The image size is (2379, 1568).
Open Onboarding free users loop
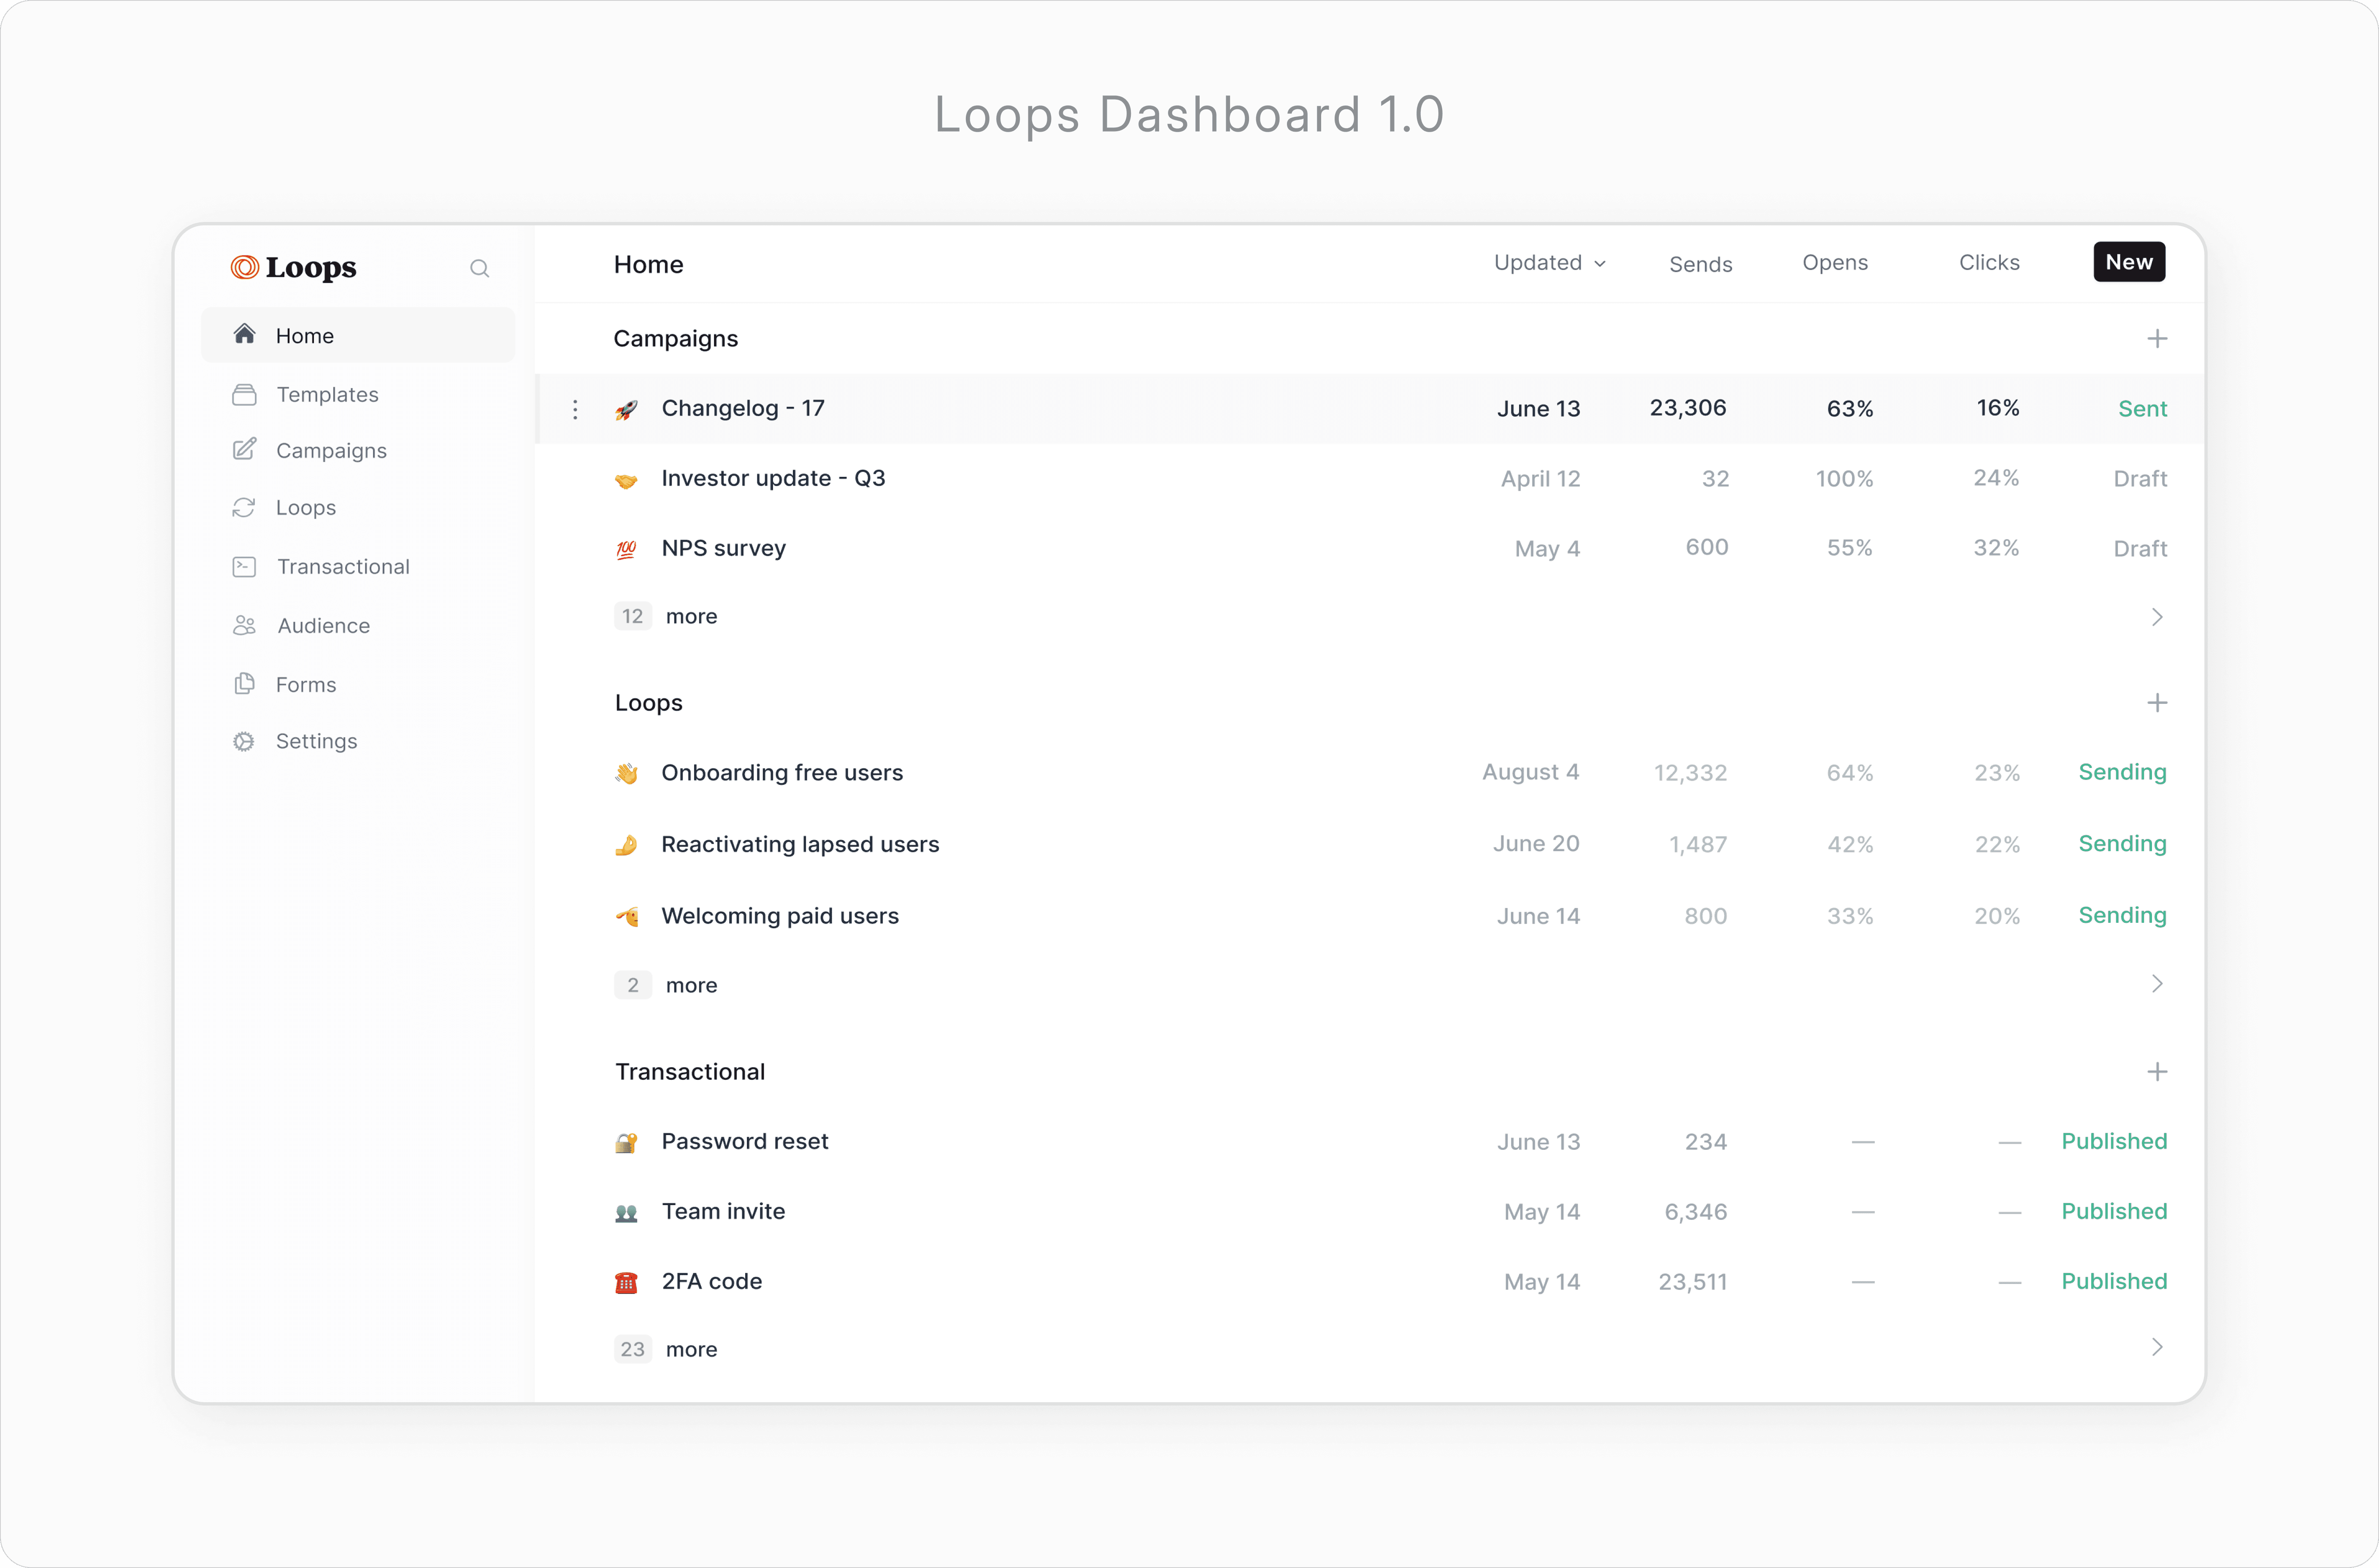[781, 773]
